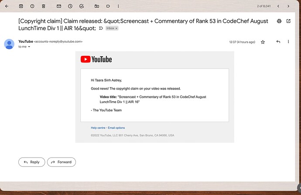Click 'Good news! The copyright claim' sentence
The width and height of the screenshot is (301, 195).
136,89
